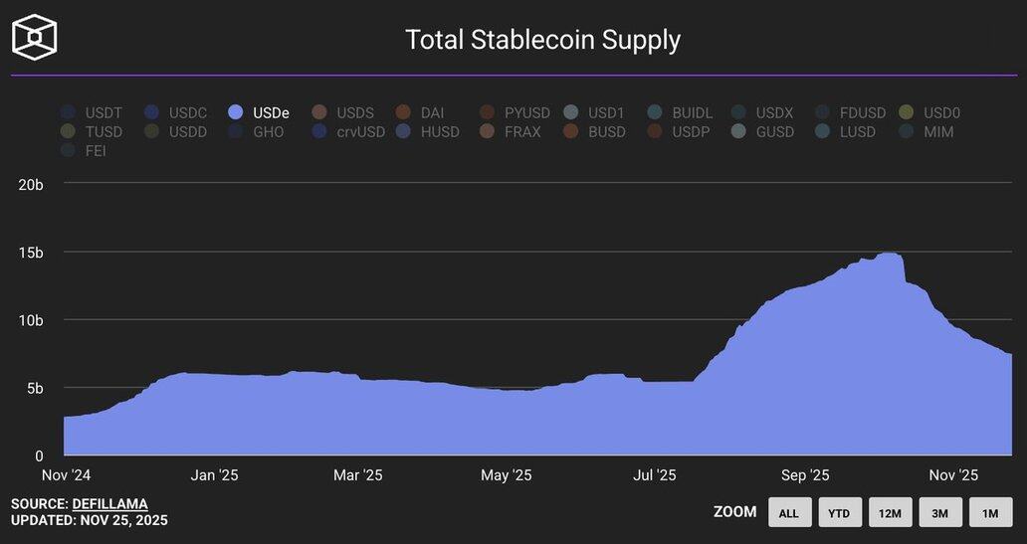Enable the TUSD legend entry
The height and width of the screenshot is (544, 1027).
point(68,131)
